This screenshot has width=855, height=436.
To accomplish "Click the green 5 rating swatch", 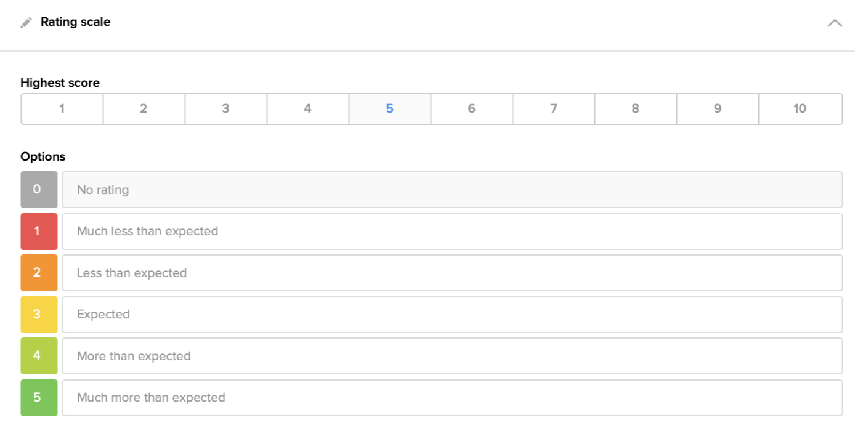I will pyautogui.click(x=39, y=398).
